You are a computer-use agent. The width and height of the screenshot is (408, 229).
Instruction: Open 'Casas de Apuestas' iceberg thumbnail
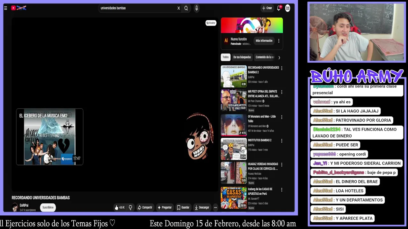[x=234, y=198]
